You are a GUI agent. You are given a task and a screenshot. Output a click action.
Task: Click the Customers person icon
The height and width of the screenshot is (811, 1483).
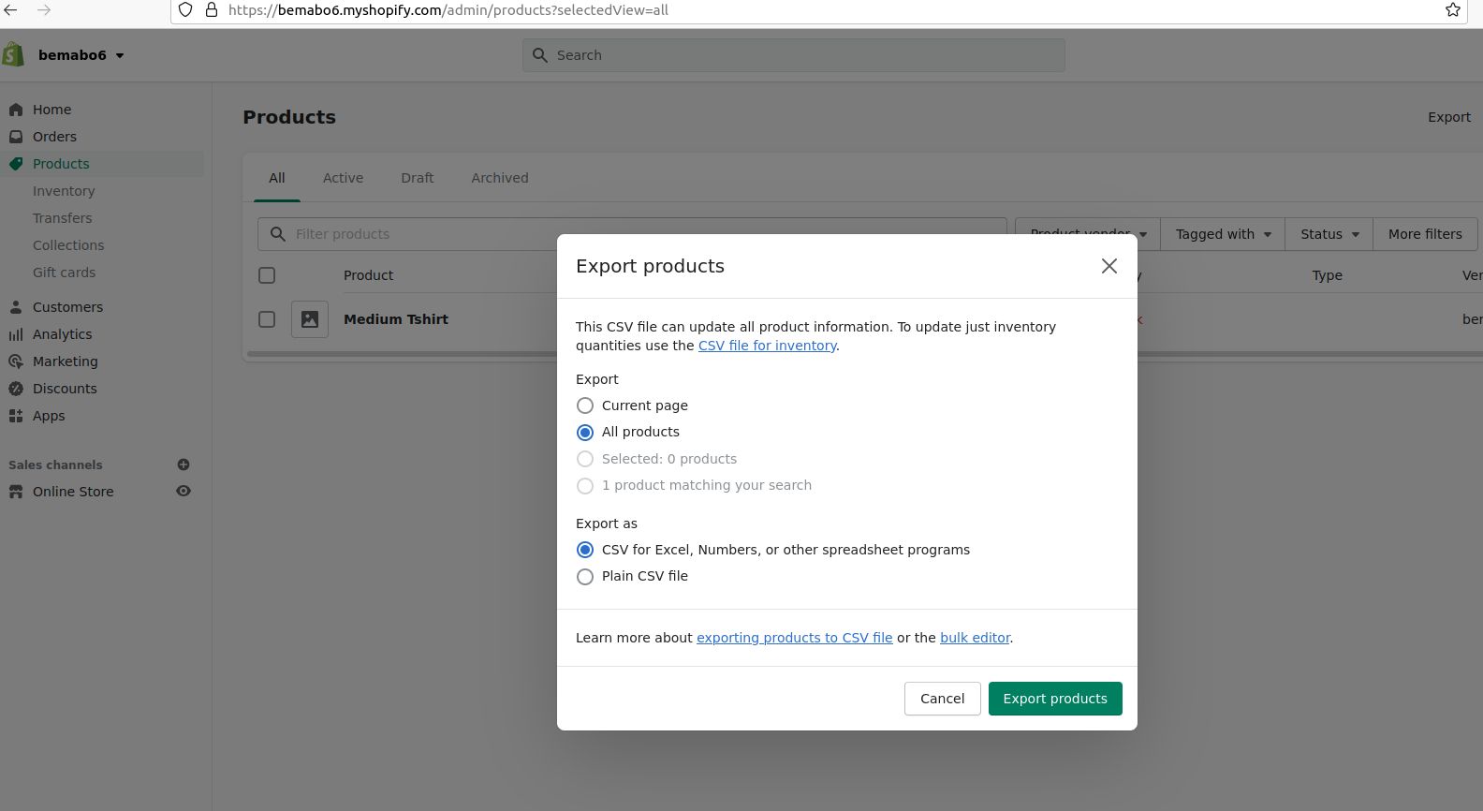pos(16,307)
